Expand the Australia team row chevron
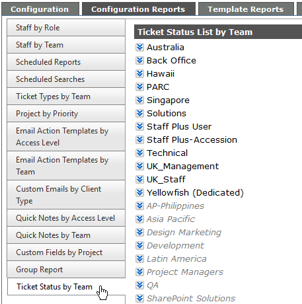 pyautogui.click(x=139, y=47)
